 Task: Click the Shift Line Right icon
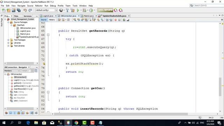tap(111, 20)
